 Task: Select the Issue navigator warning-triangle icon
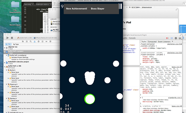[x=34, y=42]
